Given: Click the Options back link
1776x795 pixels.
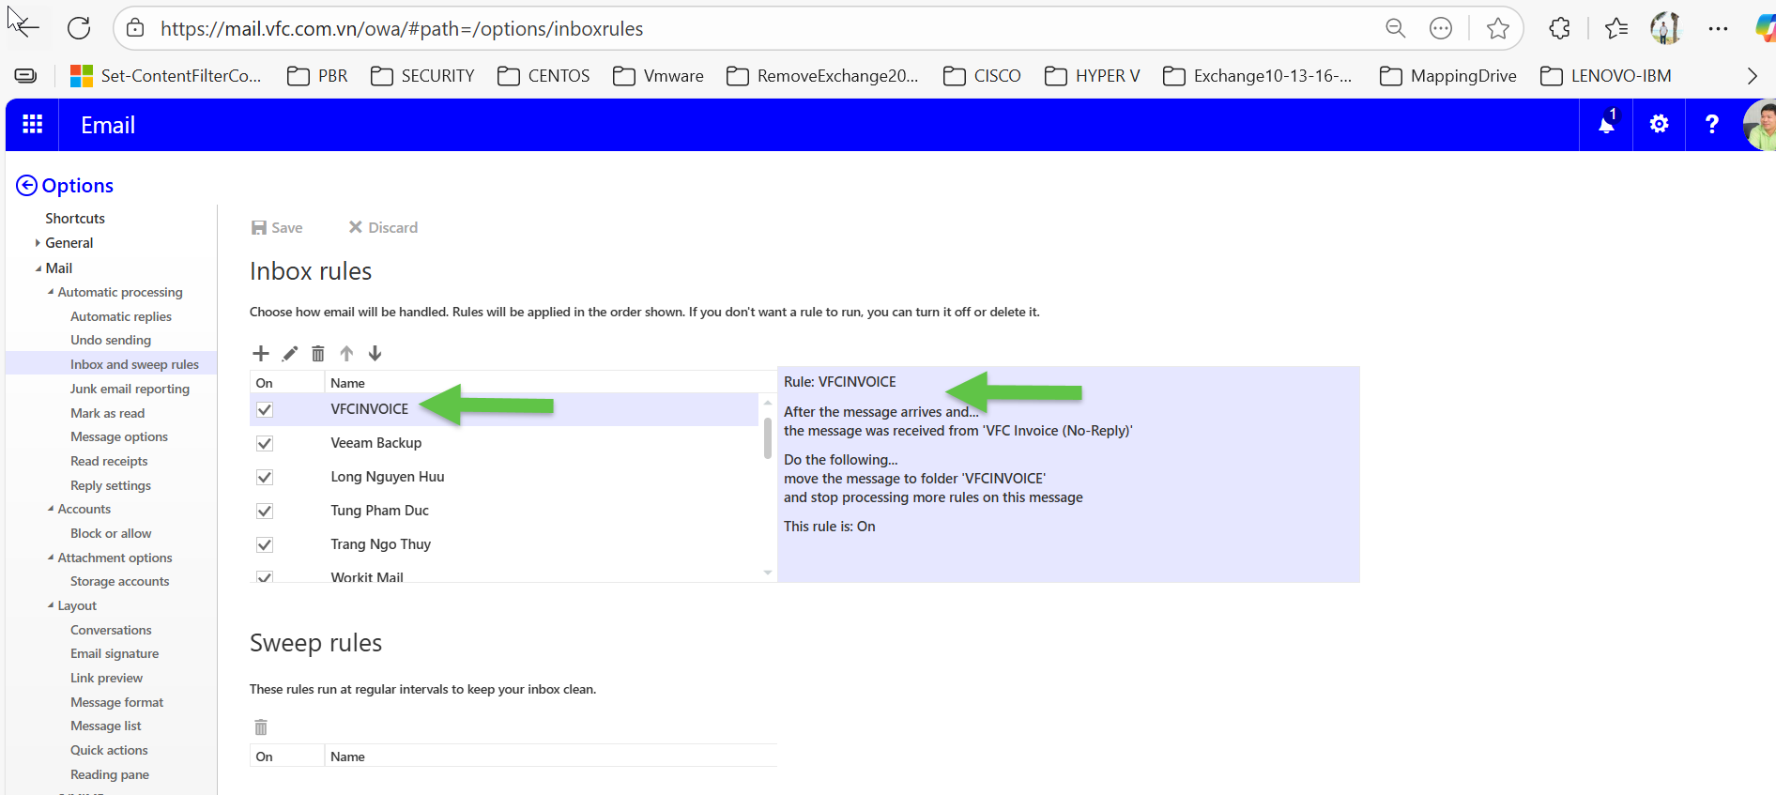Looking at the screenshot, I should tap(65, 186).
